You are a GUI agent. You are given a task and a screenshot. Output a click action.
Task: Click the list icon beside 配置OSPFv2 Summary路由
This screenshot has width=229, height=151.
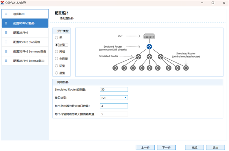(6, 52)
